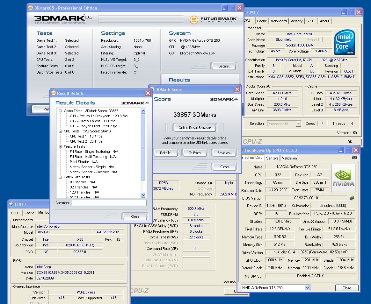Click the Driver Version value in GPU-Z
The height and width of the screenshot is (304, 371).
tap(310, 252)
